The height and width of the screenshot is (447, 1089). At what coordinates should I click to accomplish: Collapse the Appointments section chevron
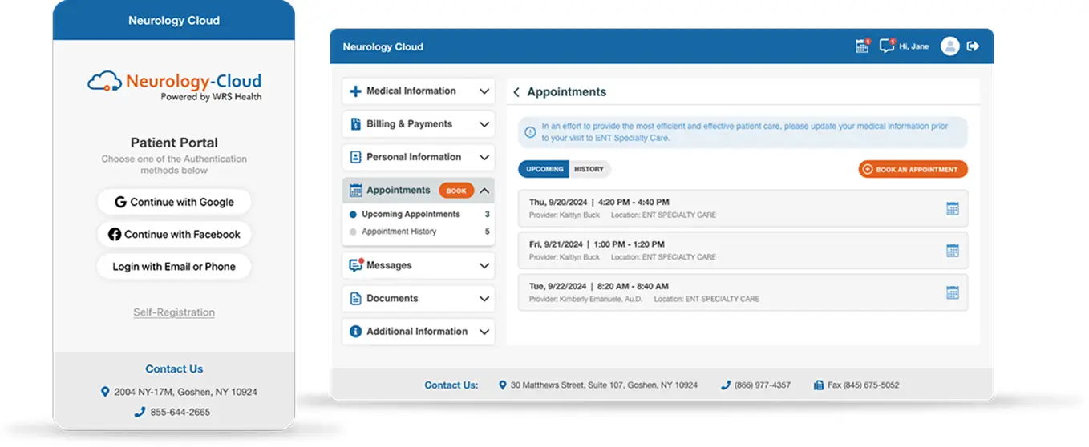484,191
